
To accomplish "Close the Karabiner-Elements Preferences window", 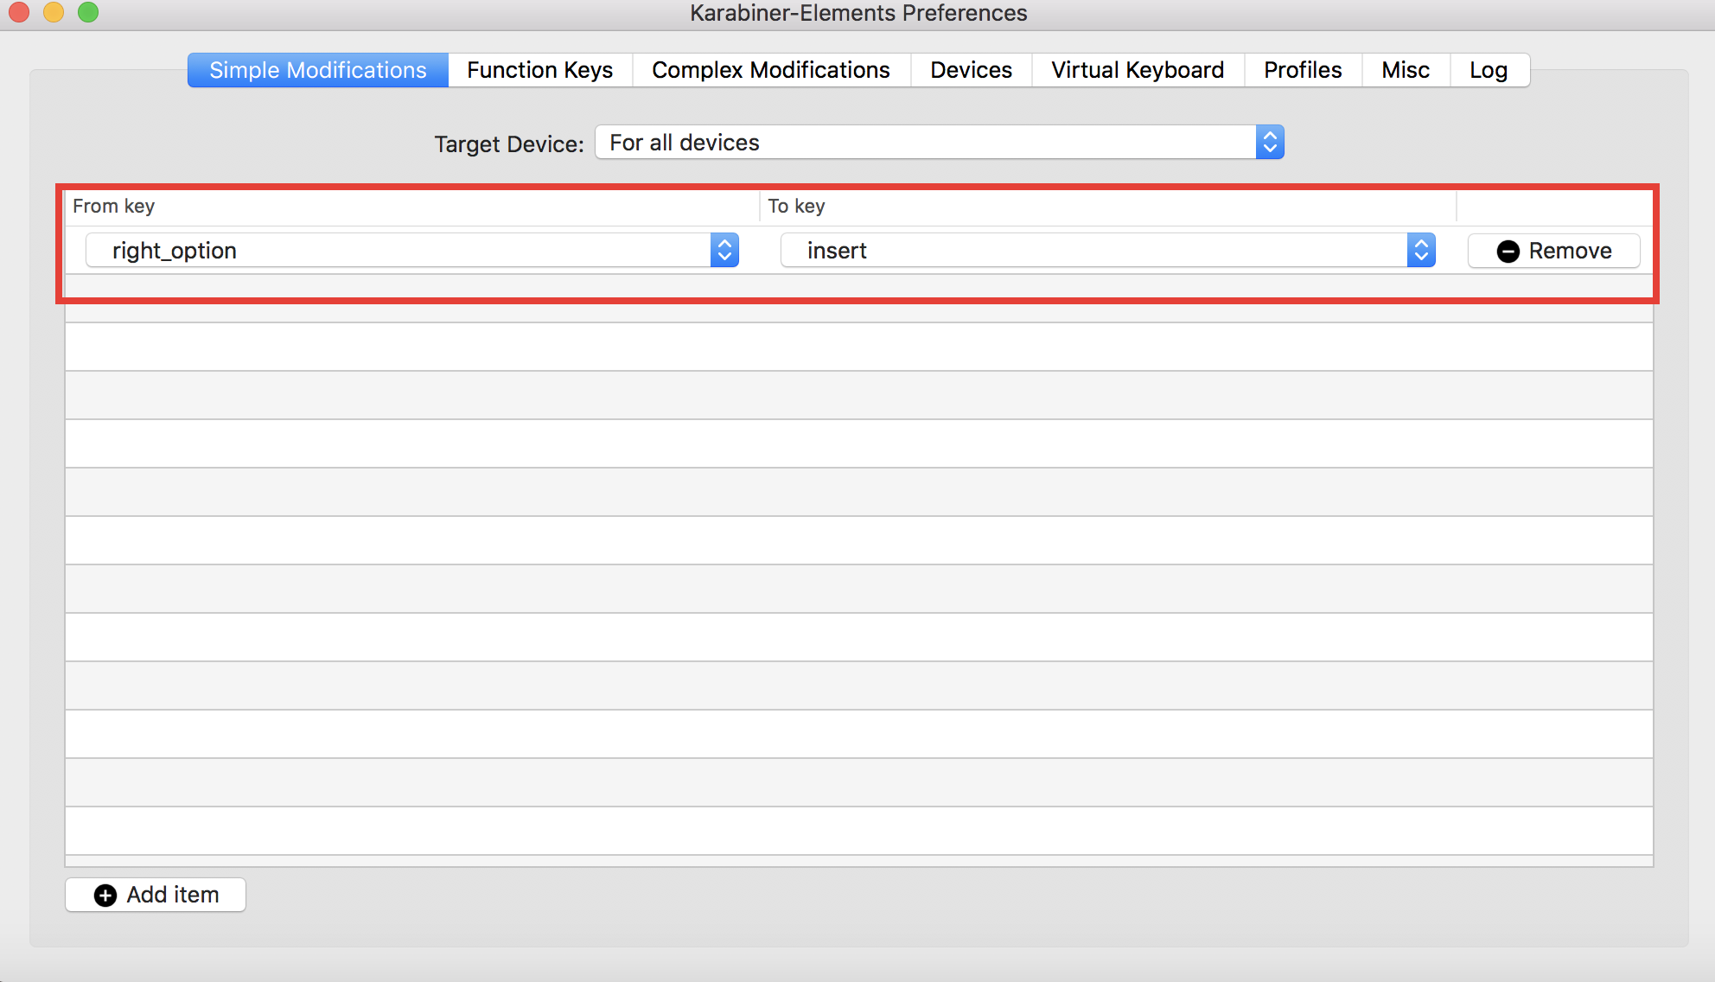I will pos(19,12).
